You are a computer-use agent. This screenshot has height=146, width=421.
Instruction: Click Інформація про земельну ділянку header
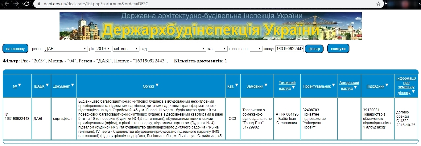point(406,85)
